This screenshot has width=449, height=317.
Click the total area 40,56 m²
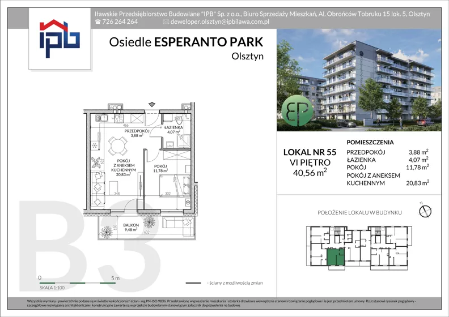(310, 173)
